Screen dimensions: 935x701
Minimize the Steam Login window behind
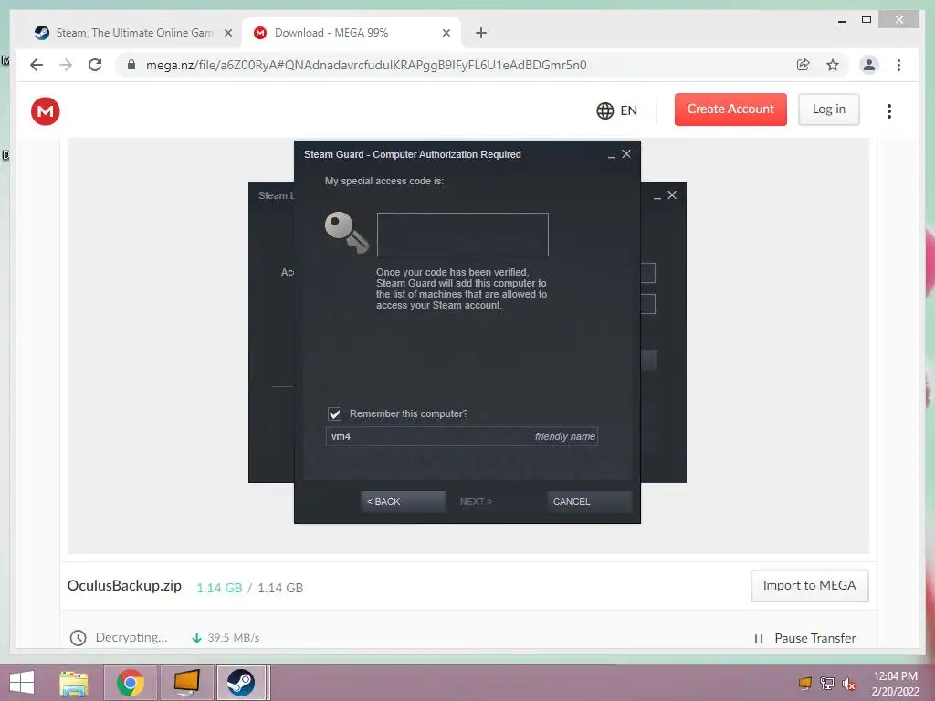pos(657,196)
